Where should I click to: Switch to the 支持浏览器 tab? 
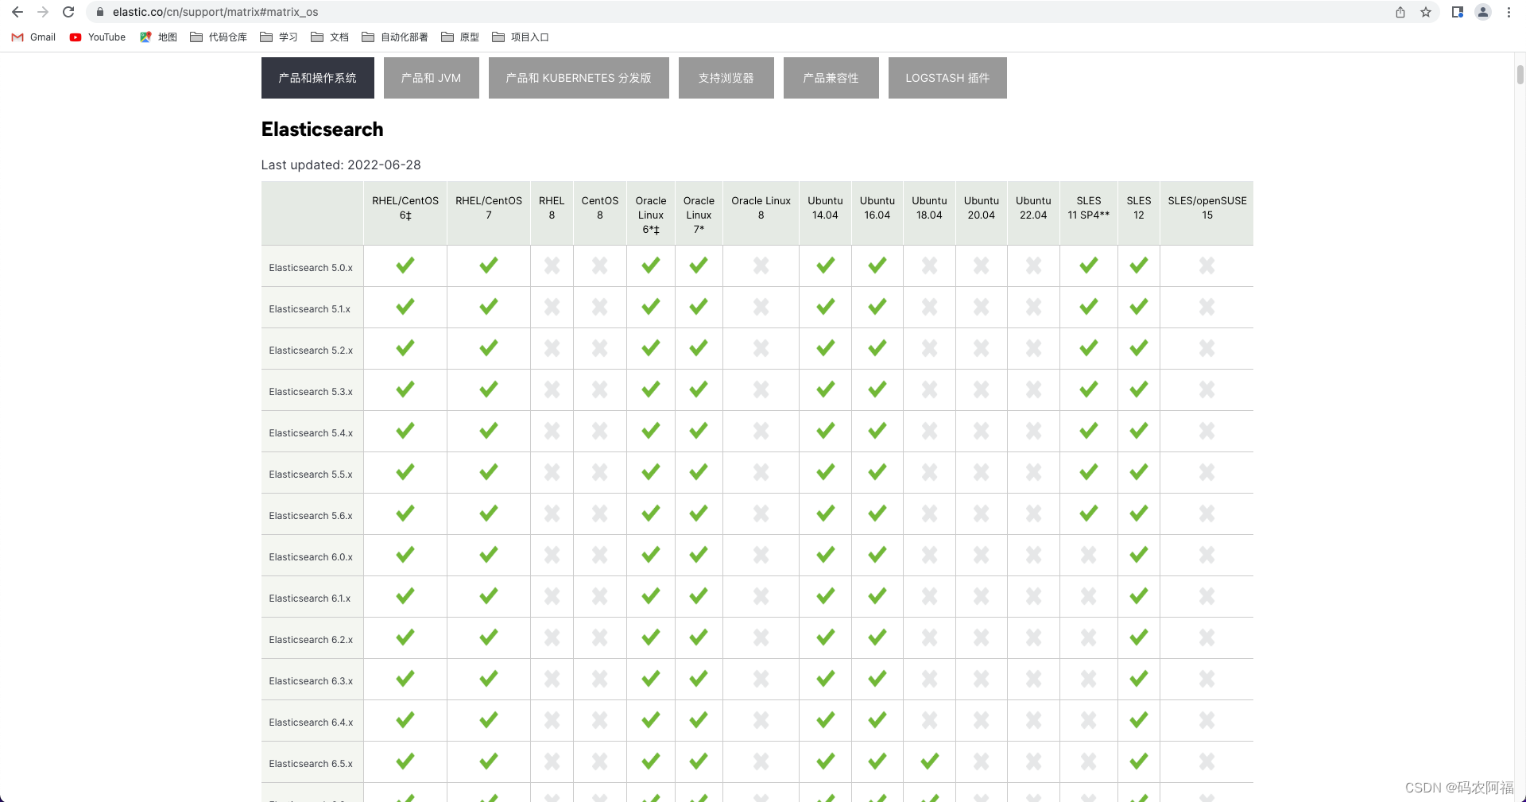click(726, 78)
